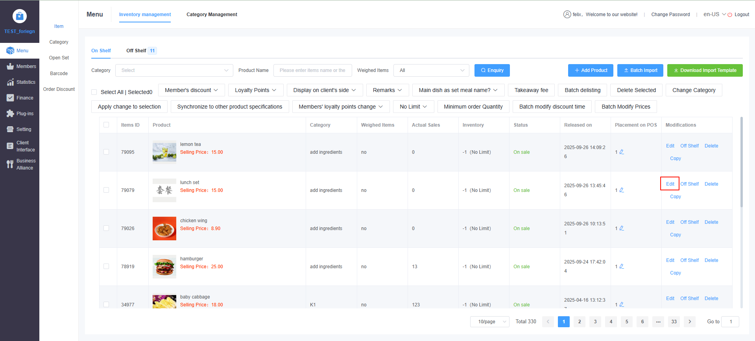
Task: Open Business Alliance fork-knife icon
Action: pos(10,164)
